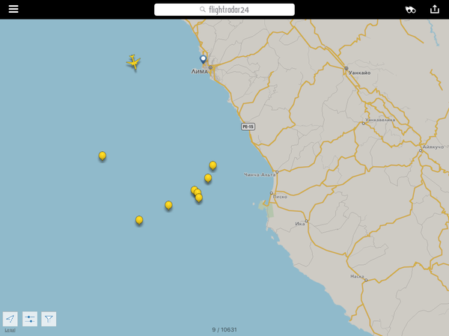Click the Уанкавелика city label
449x336 pixels.
coord(380,120)
